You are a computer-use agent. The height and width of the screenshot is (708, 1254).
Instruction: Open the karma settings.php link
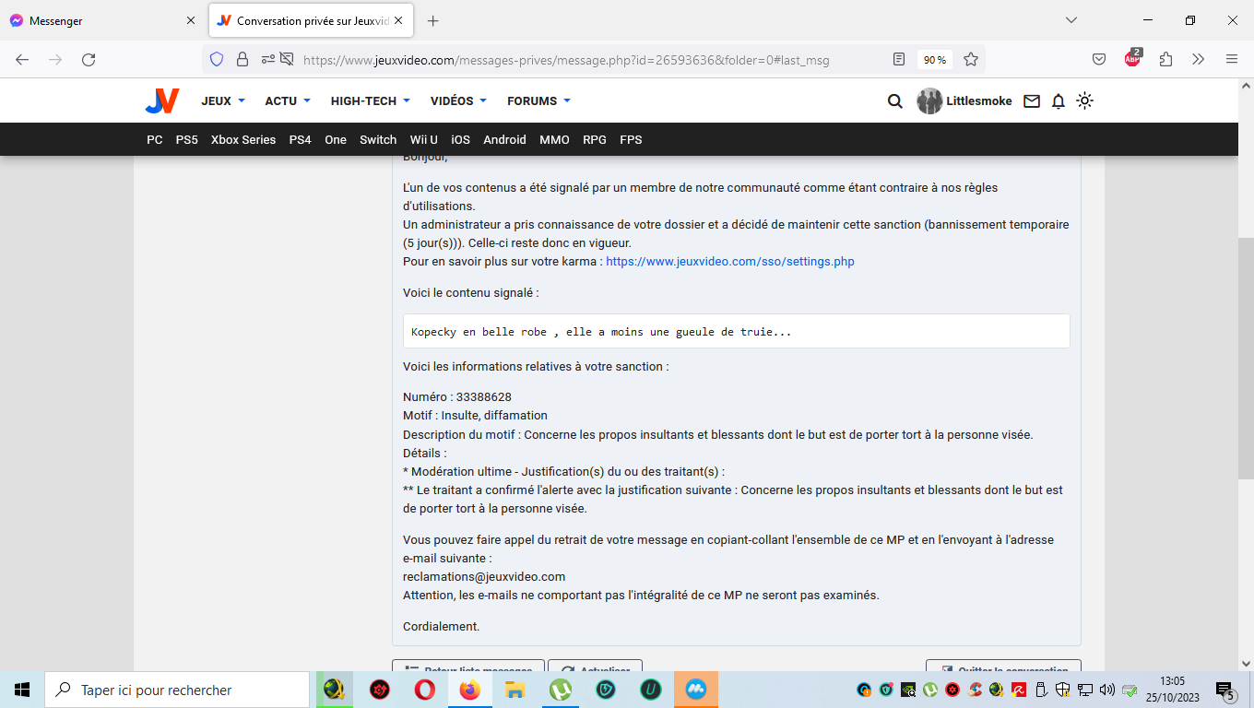(729, 262)
